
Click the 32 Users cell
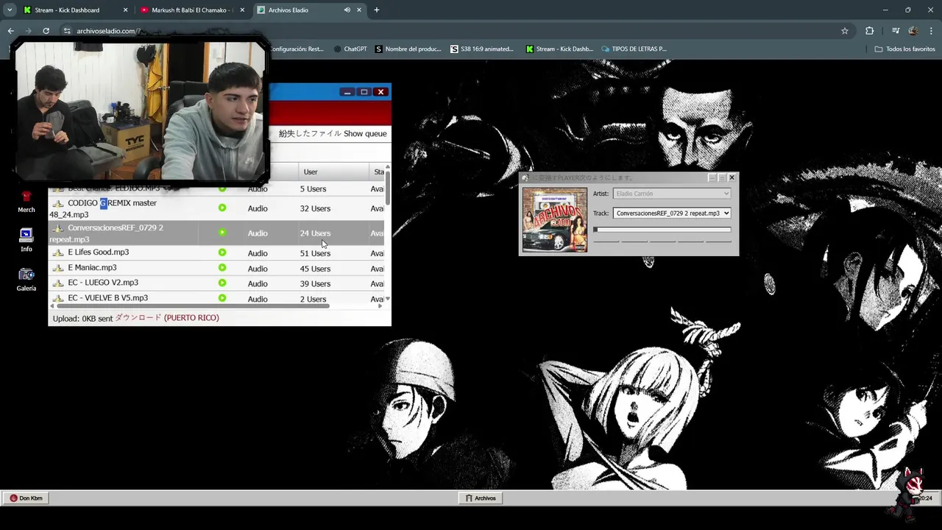[315, 209]
